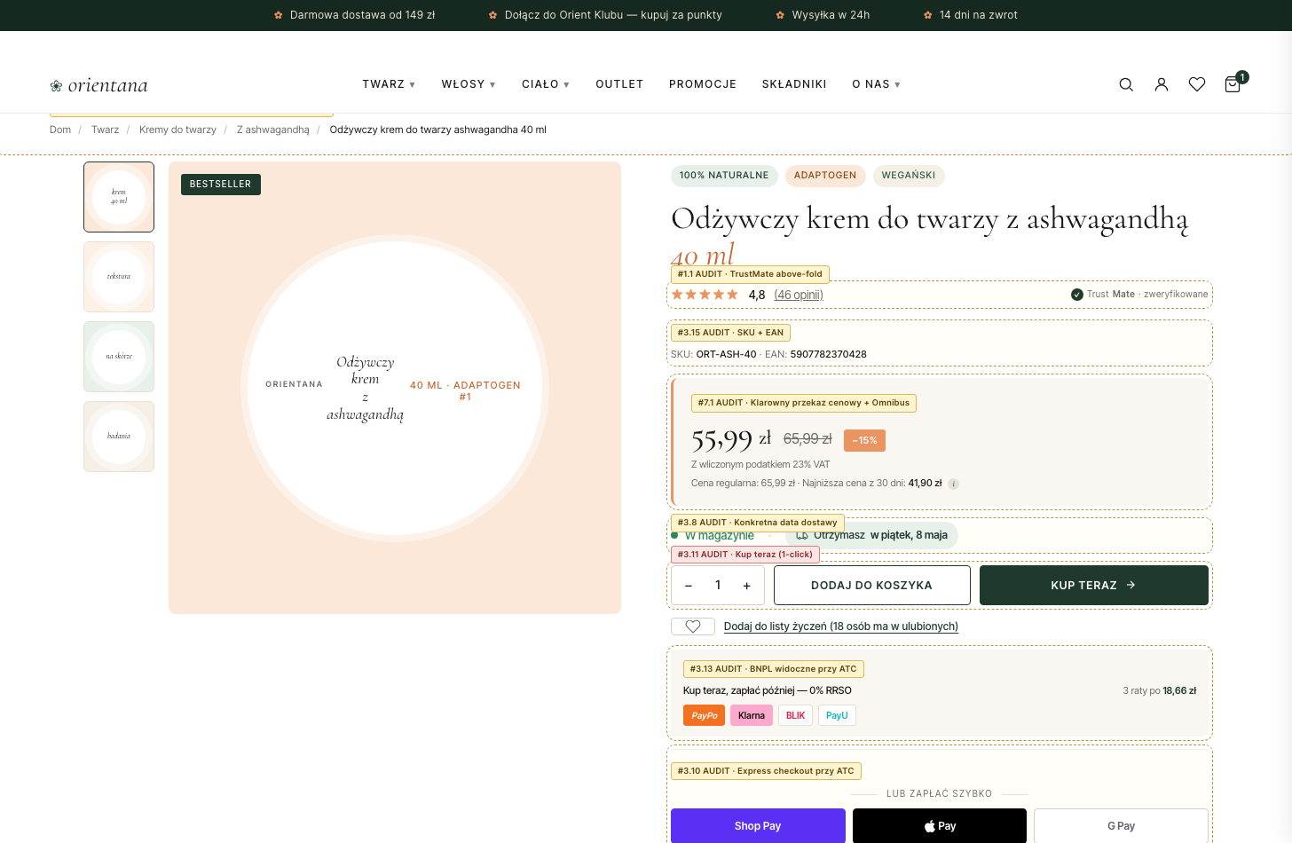Open the PROMOCJE menu item
Viewport: 1292px width, 843px height.
coord(703,84)
